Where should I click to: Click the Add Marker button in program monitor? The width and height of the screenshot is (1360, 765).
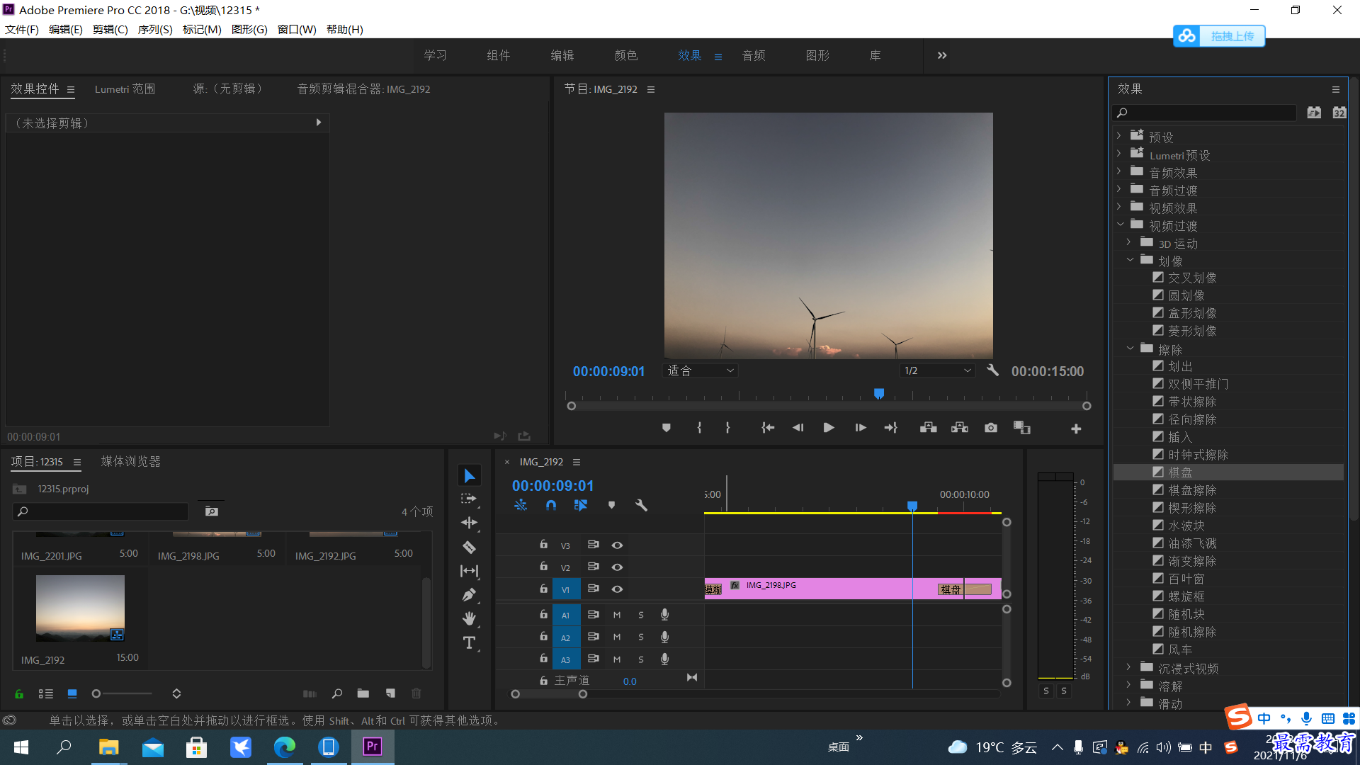(x=667, y=428)
